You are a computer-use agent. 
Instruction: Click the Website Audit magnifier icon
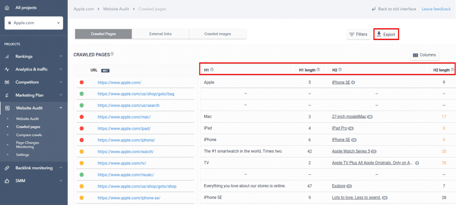7,108
